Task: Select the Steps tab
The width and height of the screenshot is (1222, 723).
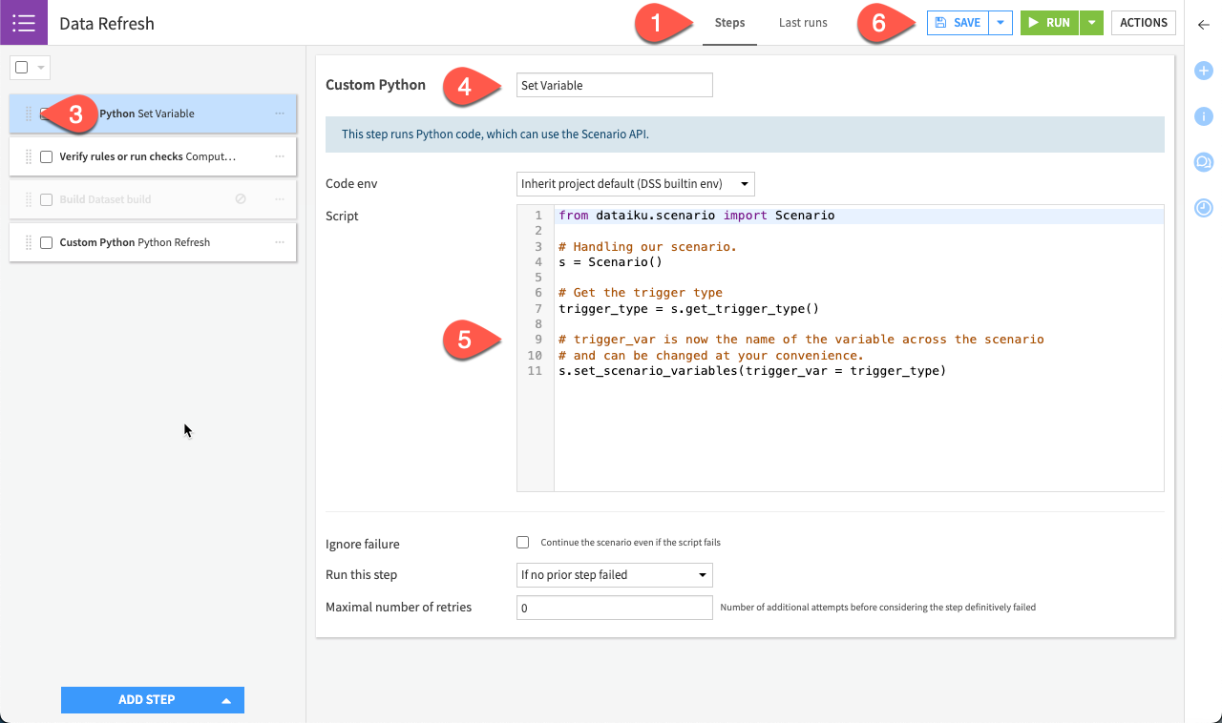Action: (729, 22)
